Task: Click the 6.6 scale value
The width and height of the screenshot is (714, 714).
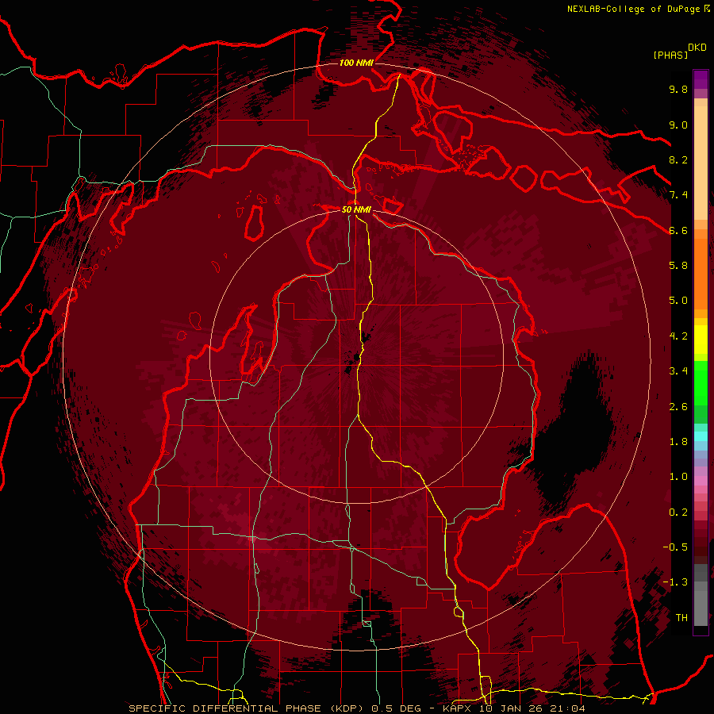Action: [x=678, y=230]
